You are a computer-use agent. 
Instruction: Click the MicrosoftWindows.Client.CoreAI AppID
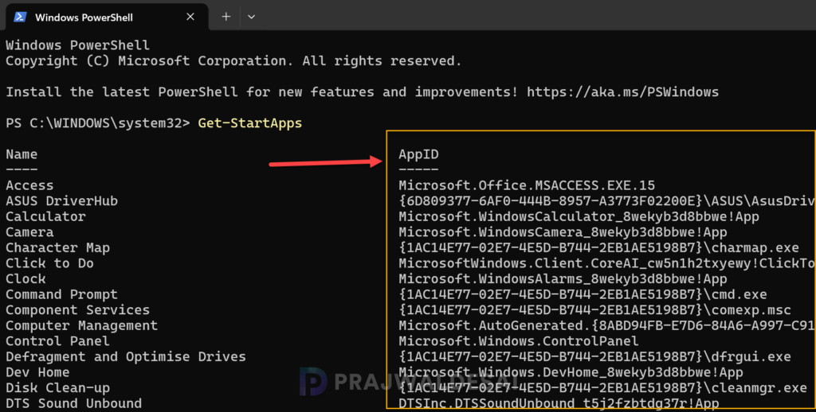coord(606,263)
